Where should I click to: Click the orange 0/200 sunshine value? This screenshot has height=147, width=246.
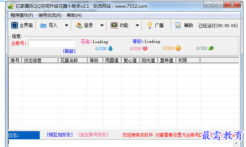click(168, 48)
